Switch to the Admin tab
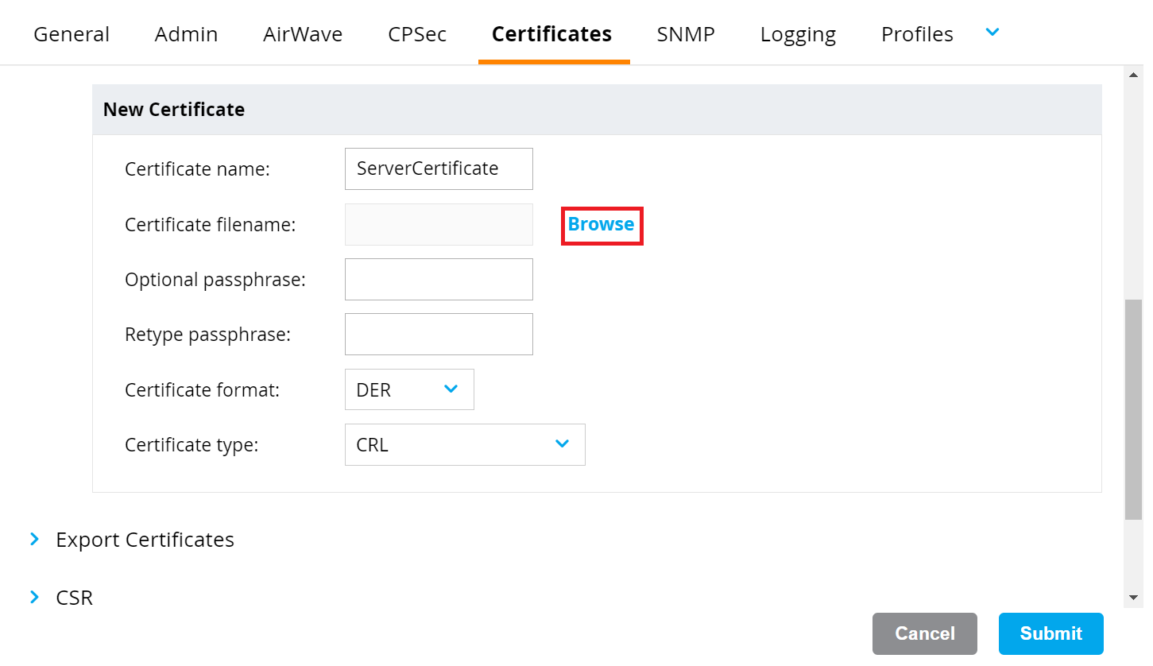The height and width of the screenshot is (666, 1153). [x=186, y=34]
